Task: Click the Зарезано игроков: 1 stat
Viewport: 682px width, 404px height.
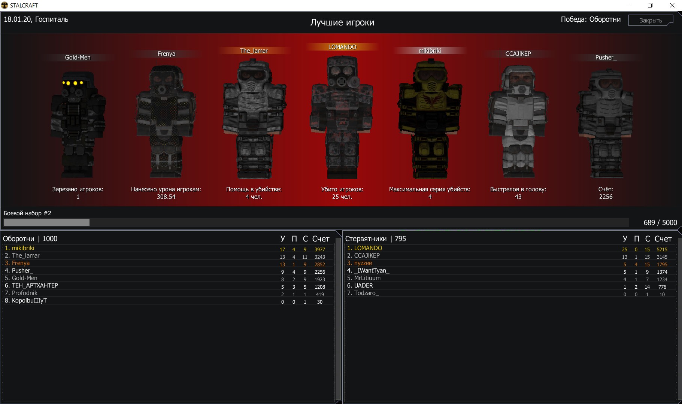Action: (x=78, y=193)
